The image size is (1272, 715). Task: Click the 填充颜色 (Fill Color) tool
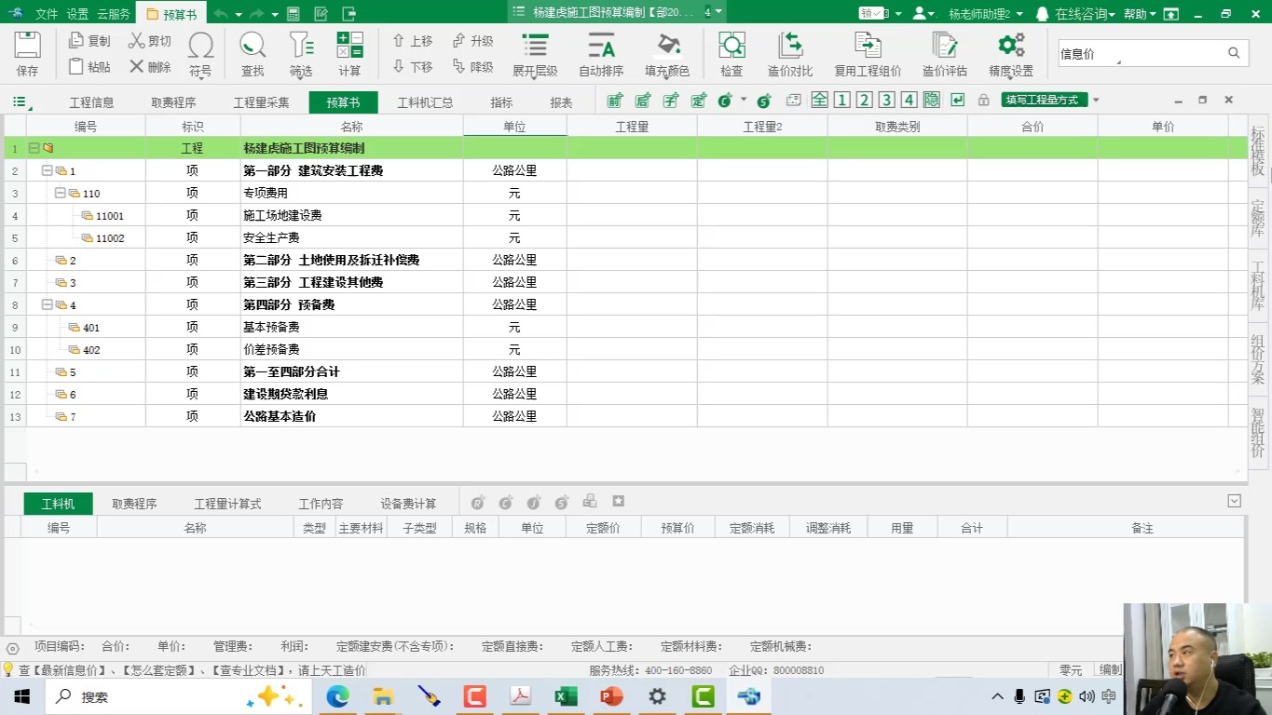[x=665, y=53]
